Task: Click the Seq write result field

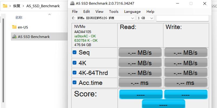Action: [186, 53]
